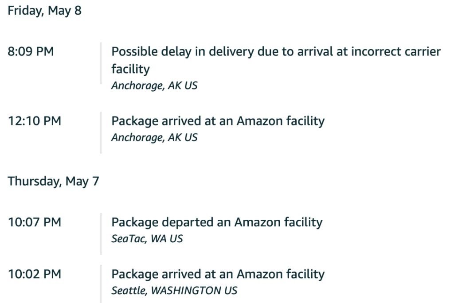Click the possible delay in delivery message
The height and width of the screenshot is (303, 454).
point(276,60)
